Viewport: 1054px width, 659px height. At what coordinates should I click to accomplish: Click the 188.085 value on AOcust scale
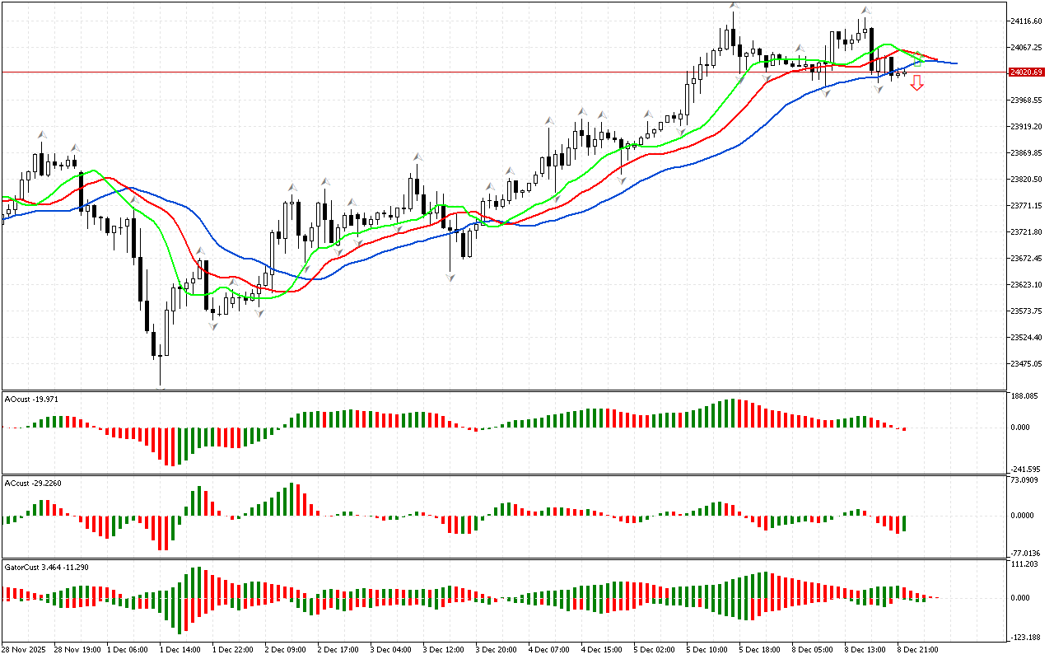[x=1024, y=397]
